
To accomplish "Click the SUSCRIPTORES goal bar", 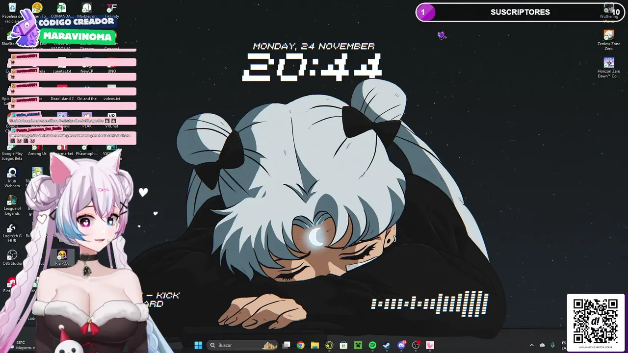I will [x=521, y=12].
